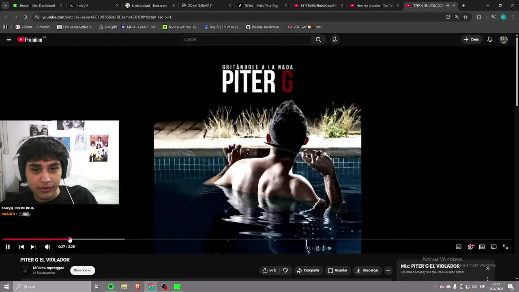
Task: Dislike the video
Action: (285, 271)
